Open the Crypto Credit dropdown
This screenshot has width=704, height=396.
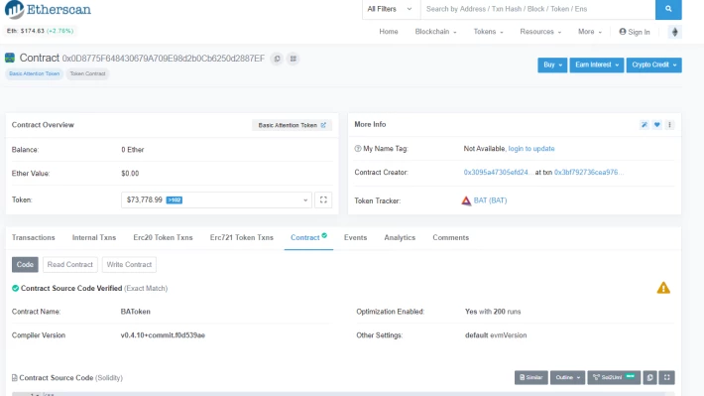653,65
